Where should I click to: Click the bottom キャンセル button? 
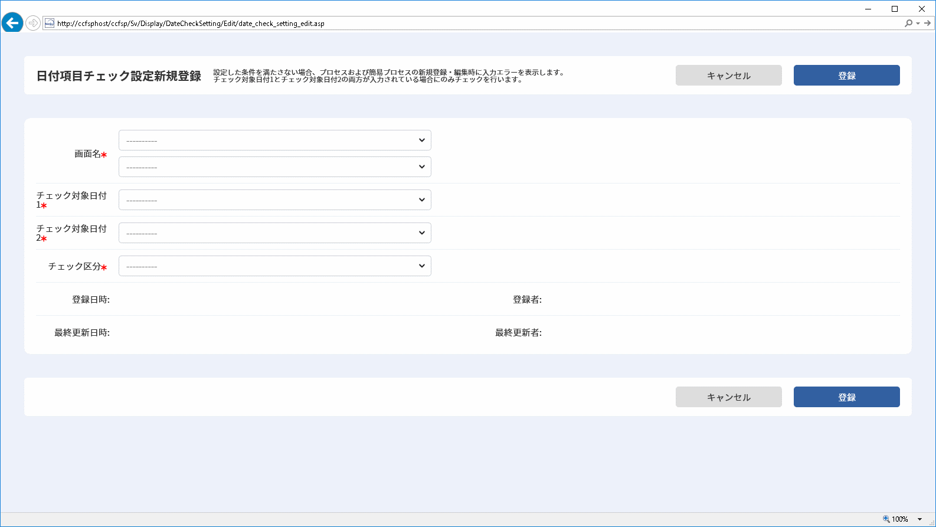(729, 397)
